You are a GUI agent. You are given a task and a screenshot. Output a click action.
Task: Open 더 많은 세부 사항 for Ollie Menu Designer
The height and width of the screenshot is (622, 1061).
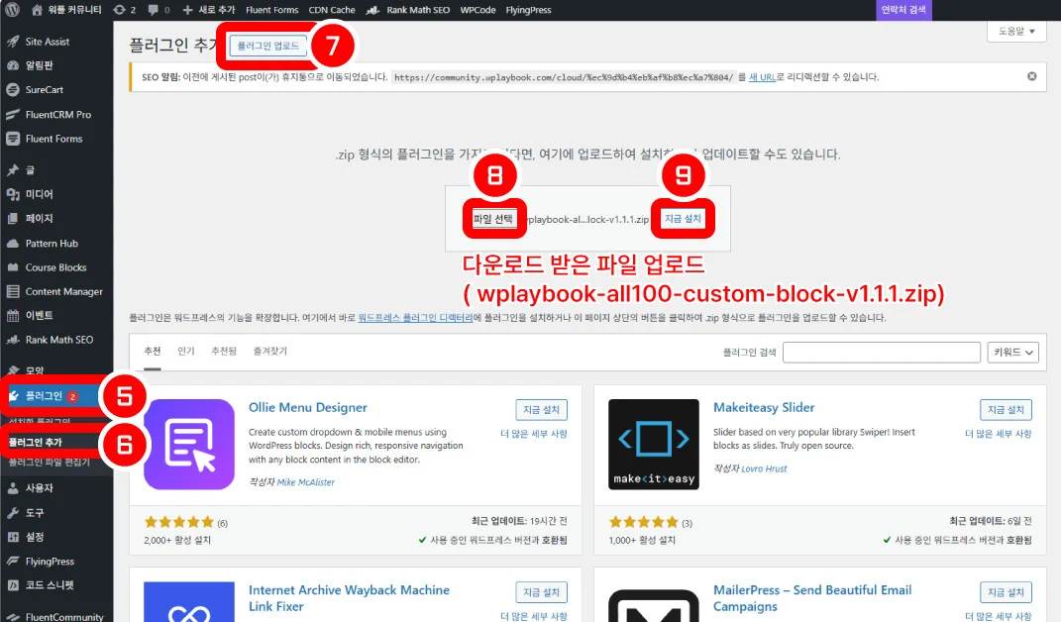[534, 434]
